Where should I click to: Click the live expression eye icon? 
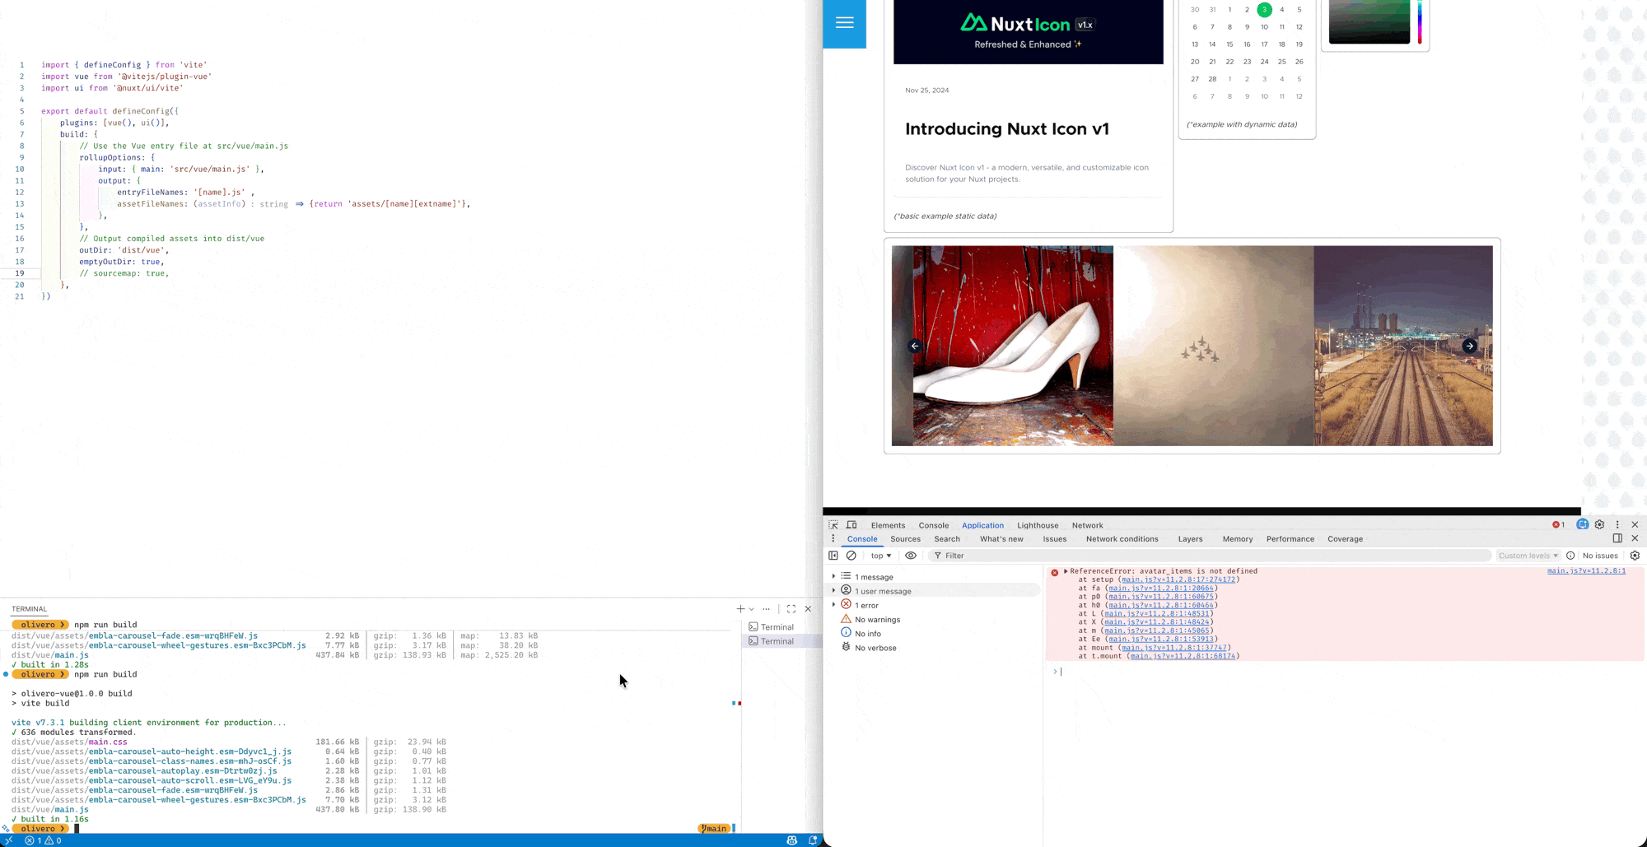[x=911, y=556]
